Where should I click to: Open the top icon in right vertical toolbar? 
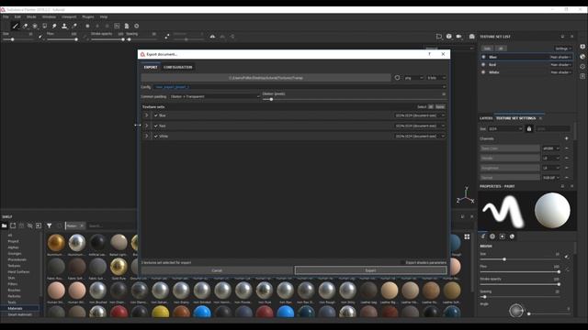click(x=582, y=47)
